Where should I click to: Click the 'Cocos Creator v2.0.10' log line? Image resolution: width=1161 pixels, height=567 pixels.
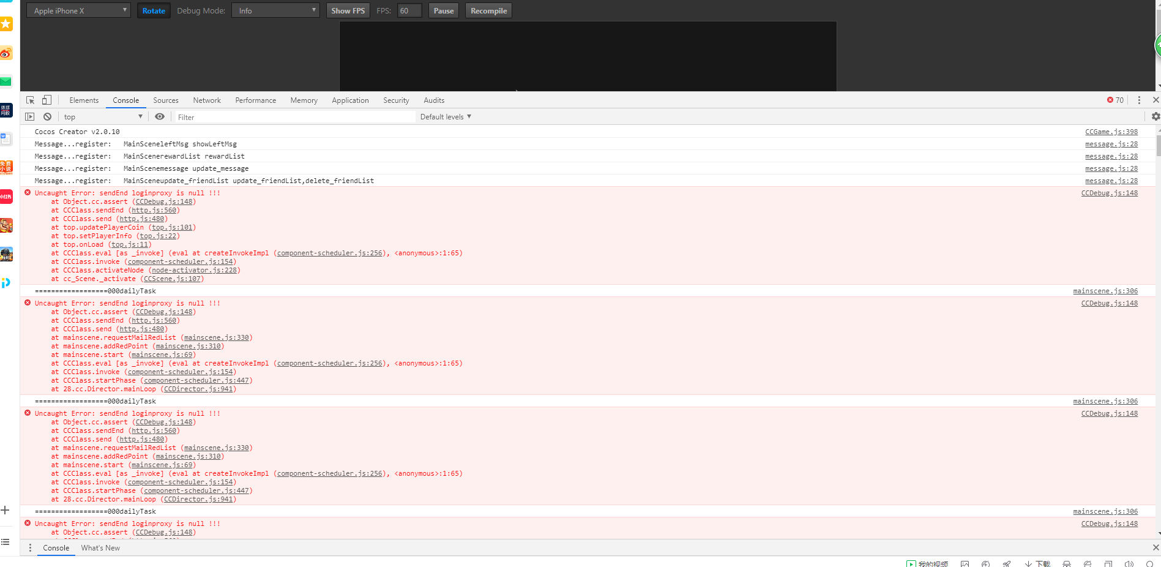[77, 132]
